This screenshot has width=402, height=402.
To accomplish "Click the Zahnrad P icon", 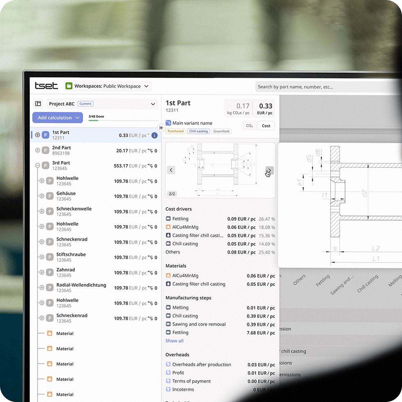I will click(x=50, y=272).
